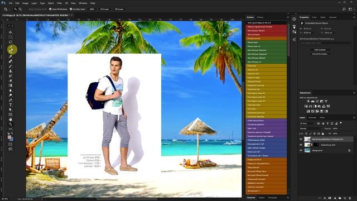Delete layer with trash icon

350,199
